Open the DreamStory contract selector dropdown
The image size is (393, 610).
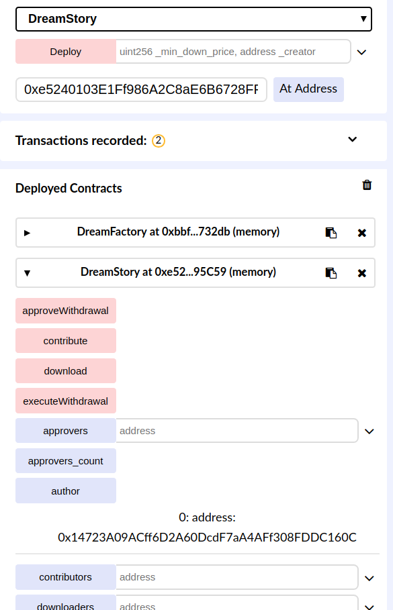(193, 19)
